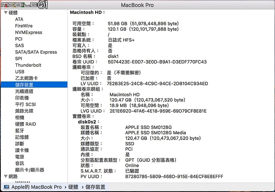Select PCI in the hardware list
This screenshot has height=192, width=275.
pyautogui.click(x=19, y=39)
